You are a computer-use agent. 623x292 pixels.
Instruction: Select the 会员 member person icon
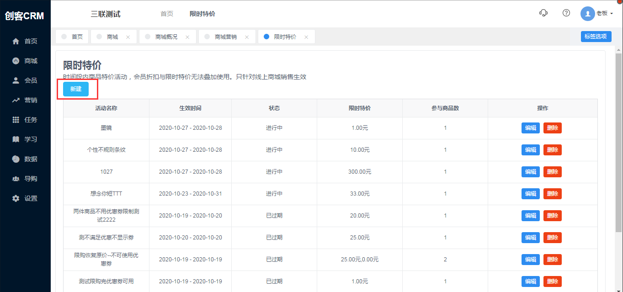click(16, 80)
